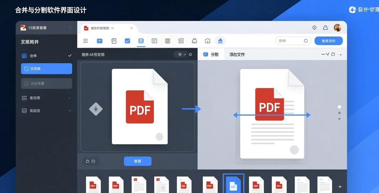Click the blue funnel filter toolbar icon
The height and width of the screenshot is (193, 379).
click(x=100, y=41)
